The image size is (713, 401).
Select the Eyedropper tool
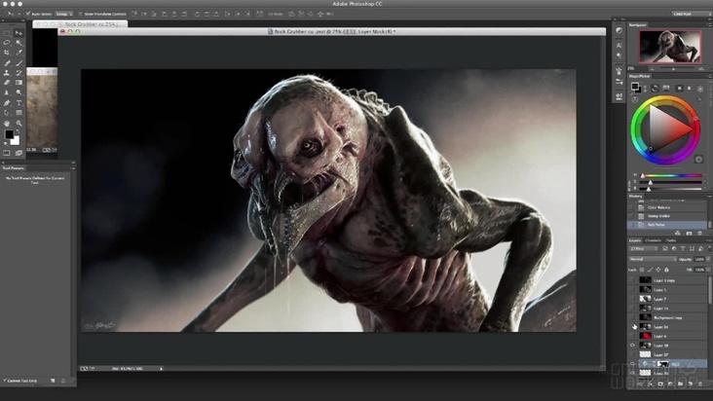[x=19, y=53]
